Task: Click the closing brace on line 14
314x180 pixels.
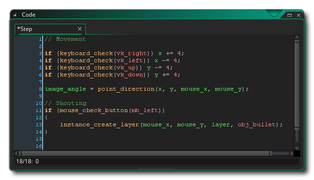Action: [x=46, y=132]
